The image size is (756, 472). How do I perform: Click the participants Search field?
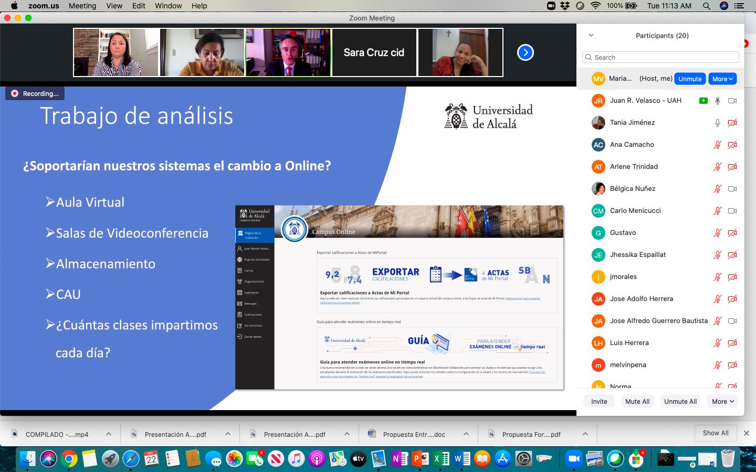point(660,57)
